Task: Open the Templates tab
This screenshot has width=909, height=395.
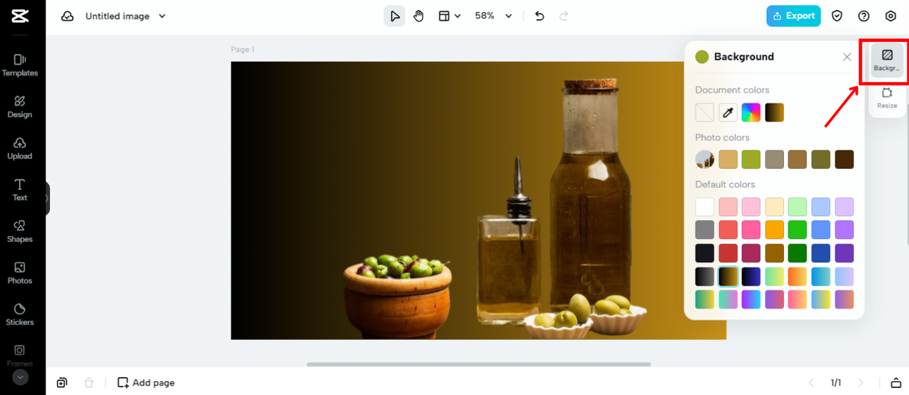Action: (20, 65)
